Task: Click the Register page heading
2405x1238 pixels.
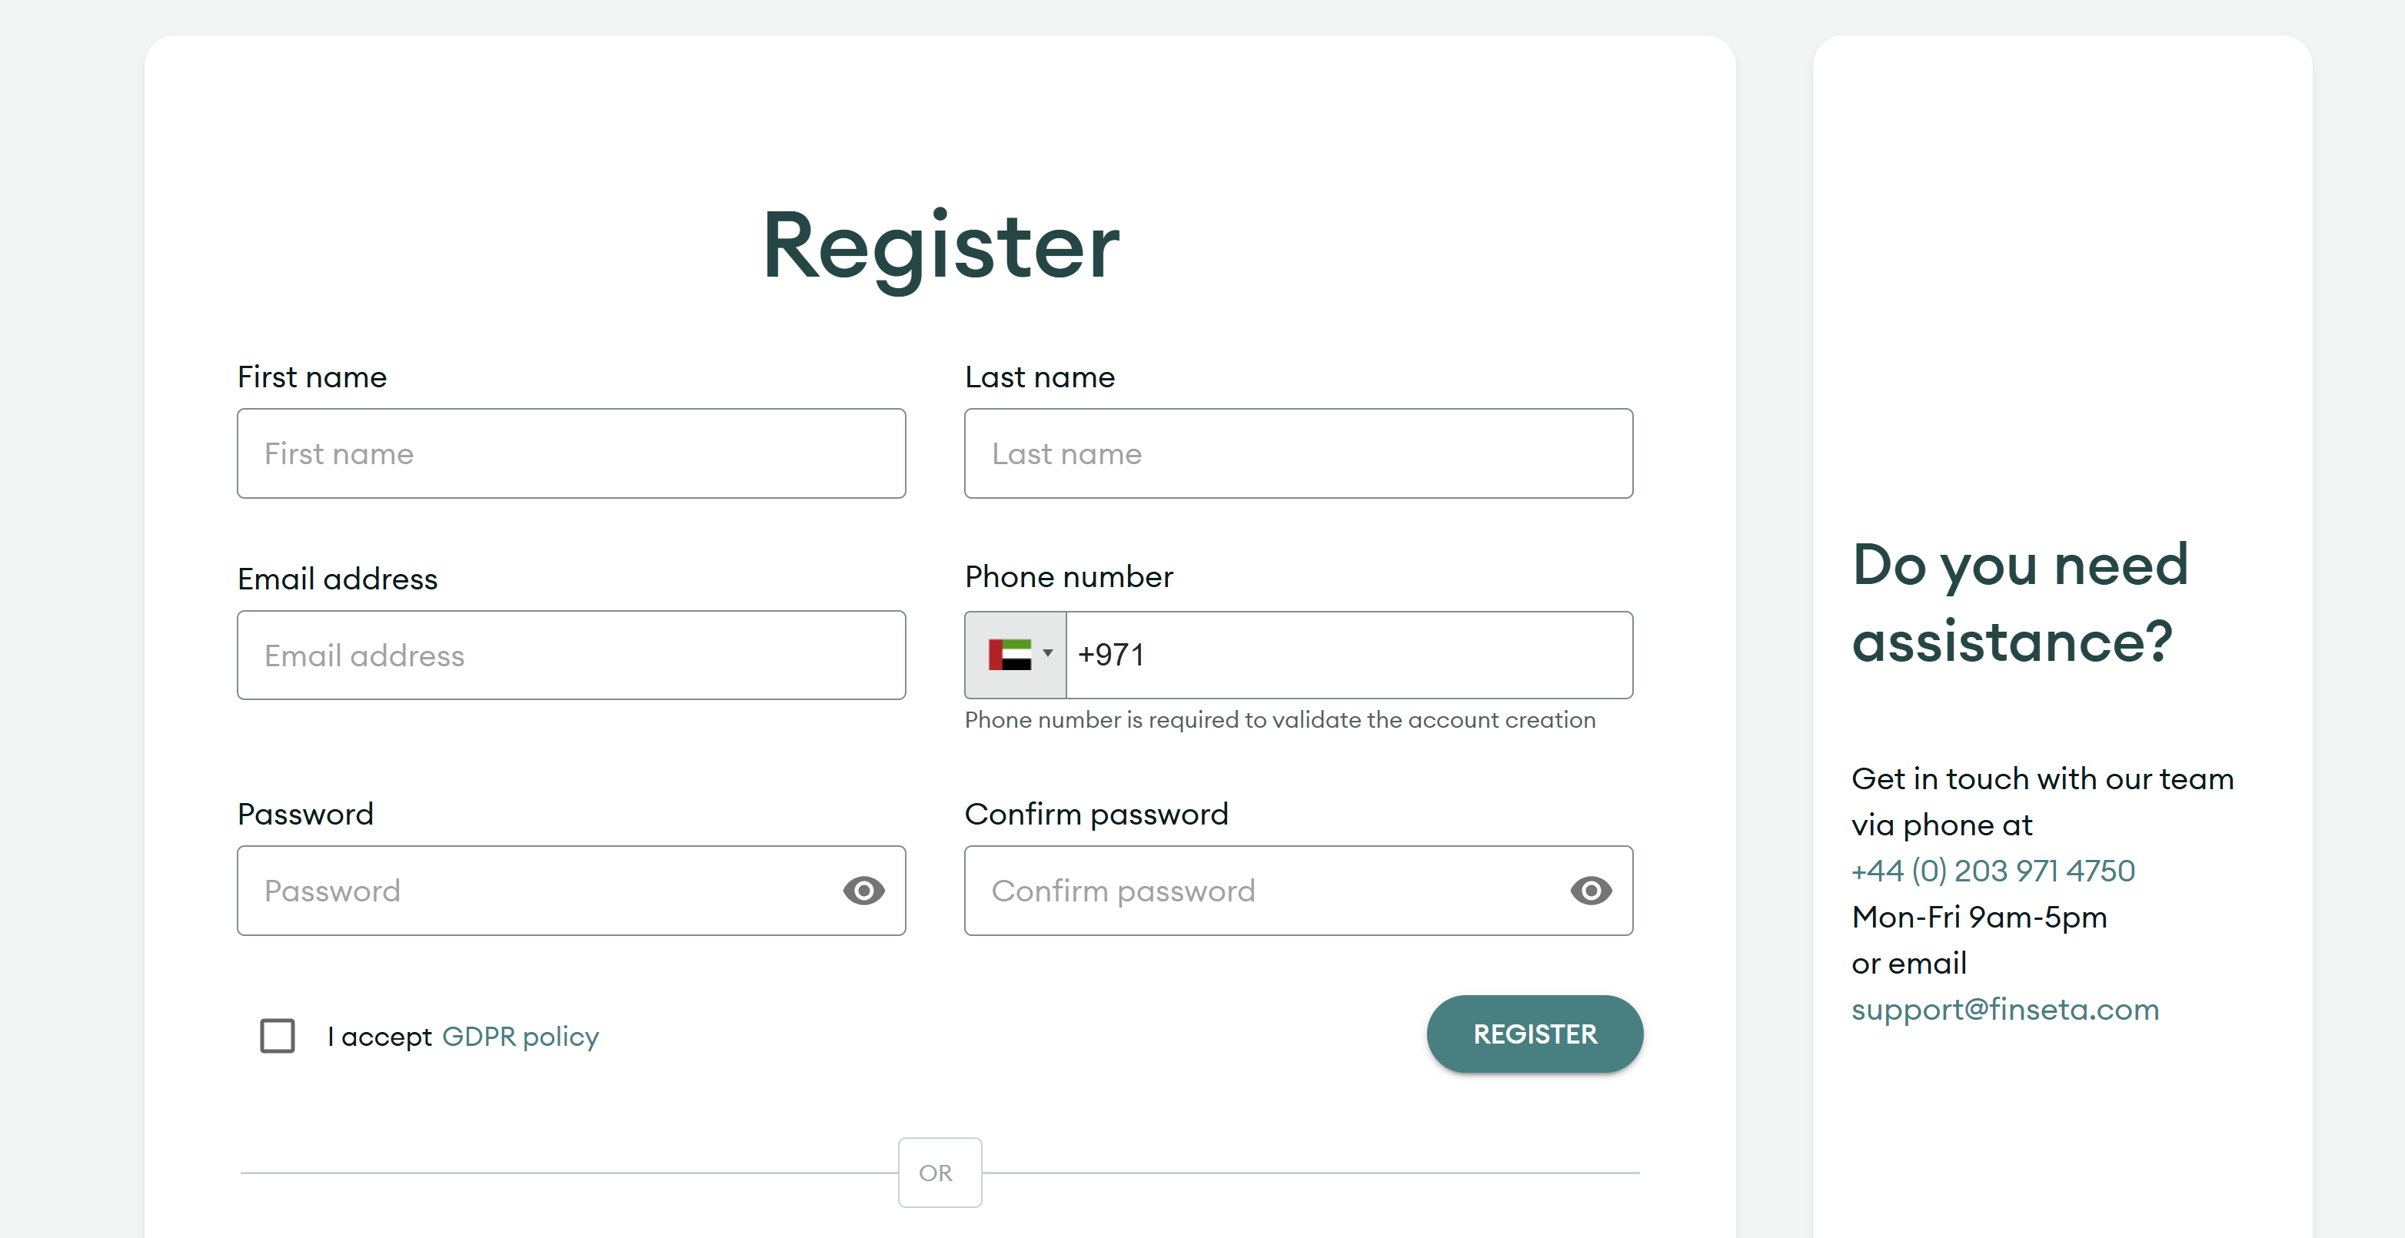Action: coord(940,247)
